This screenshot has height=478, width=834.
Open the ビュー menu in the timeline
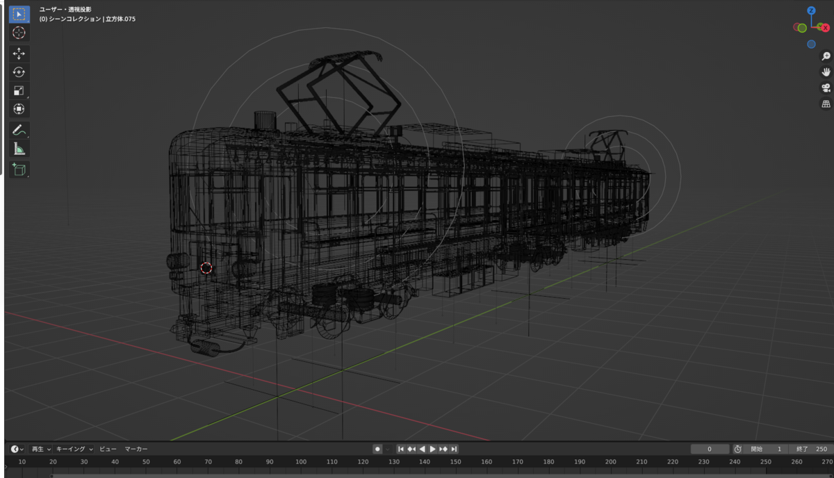click(108, 449)
